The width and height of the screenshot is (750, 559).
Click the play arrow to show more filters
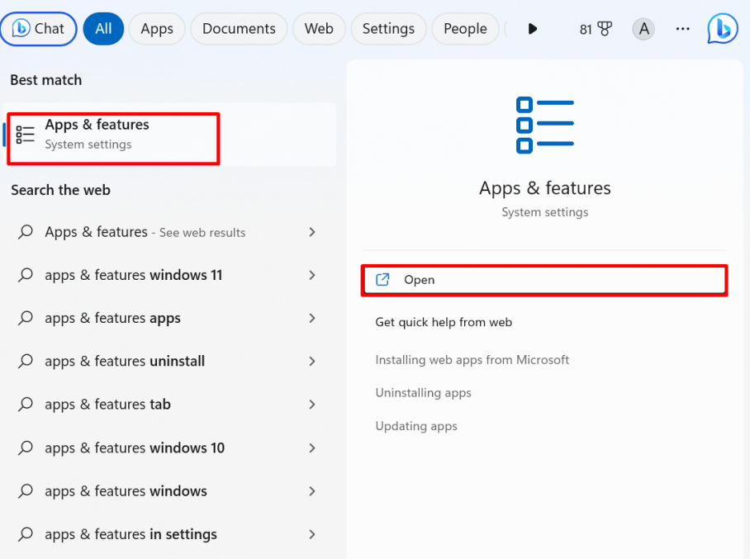pos(532,29)
